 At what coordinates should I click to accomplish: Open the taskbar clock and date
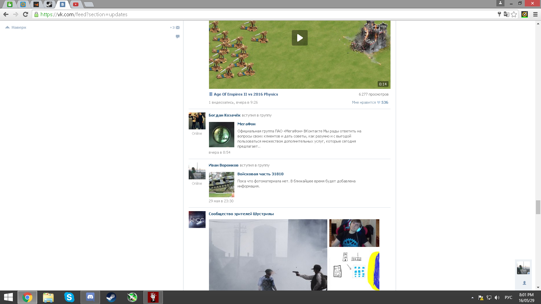tap(526, 298)
